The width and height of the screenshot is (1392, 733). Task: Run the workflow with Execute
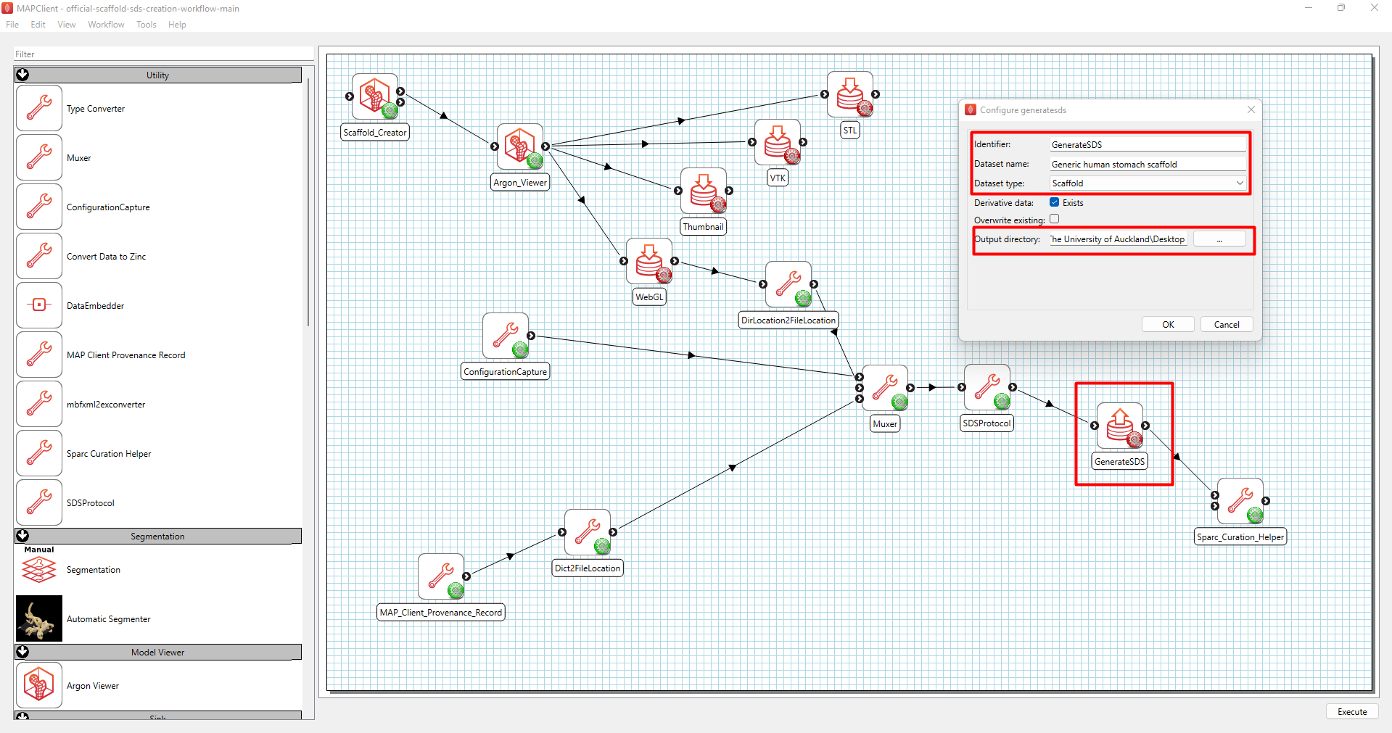pyautogui.click(x=1352, y=712)
